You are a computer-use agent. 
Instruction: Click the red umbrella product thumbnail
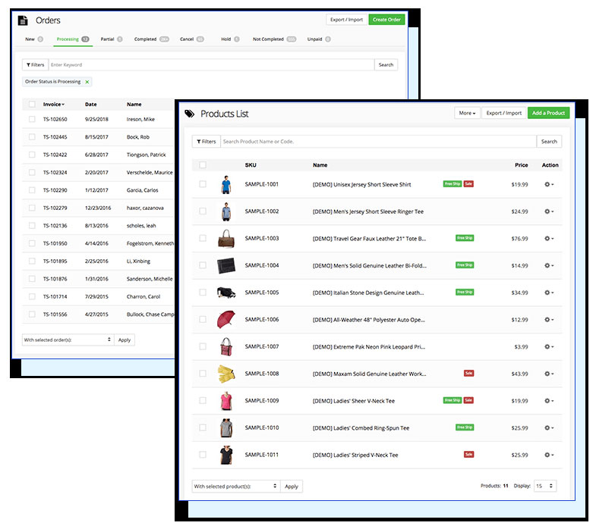point(225,319)
